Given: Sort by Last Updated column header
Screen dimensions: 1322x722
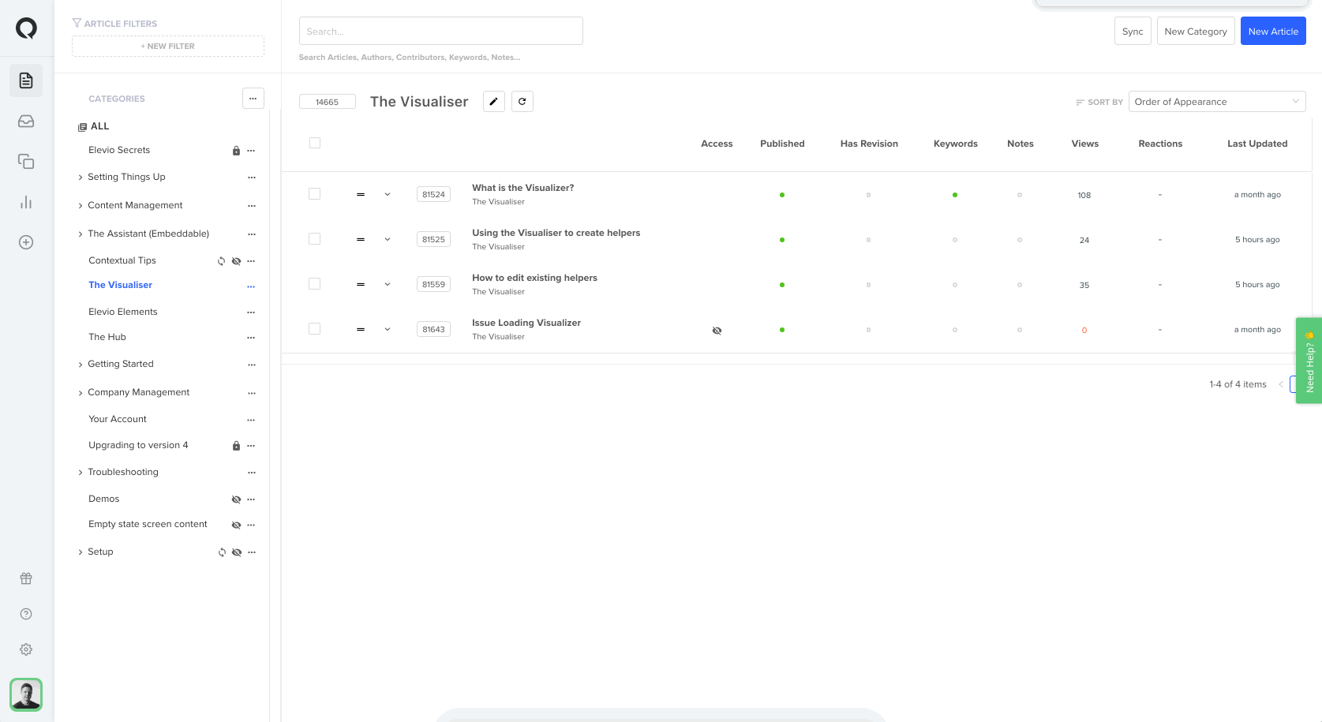Looking at the screenshot, I should (x=1257, y=144).
